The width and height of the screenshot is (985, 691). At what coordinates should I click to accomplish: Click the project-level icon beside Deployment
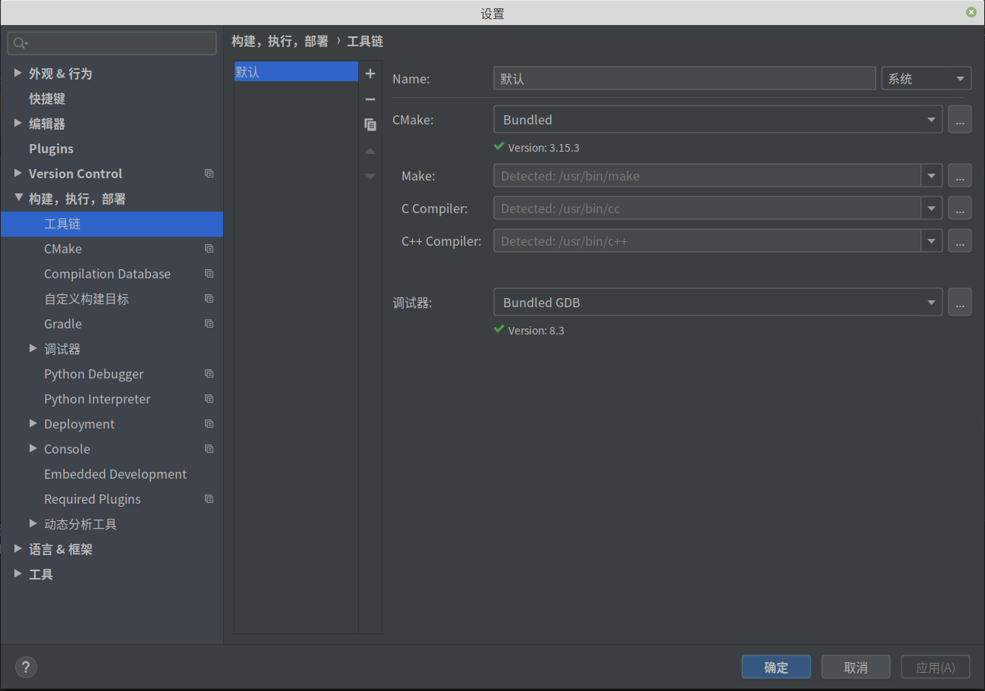[209, 424]
